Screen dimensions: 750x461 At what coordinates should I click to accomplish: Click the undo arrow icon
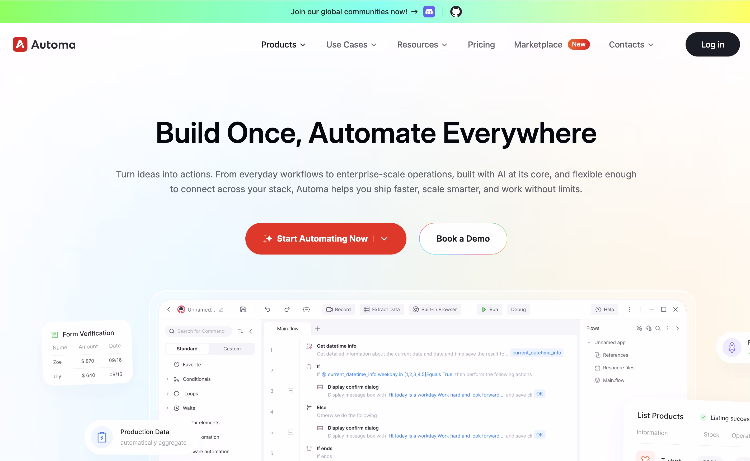point(267,309)
